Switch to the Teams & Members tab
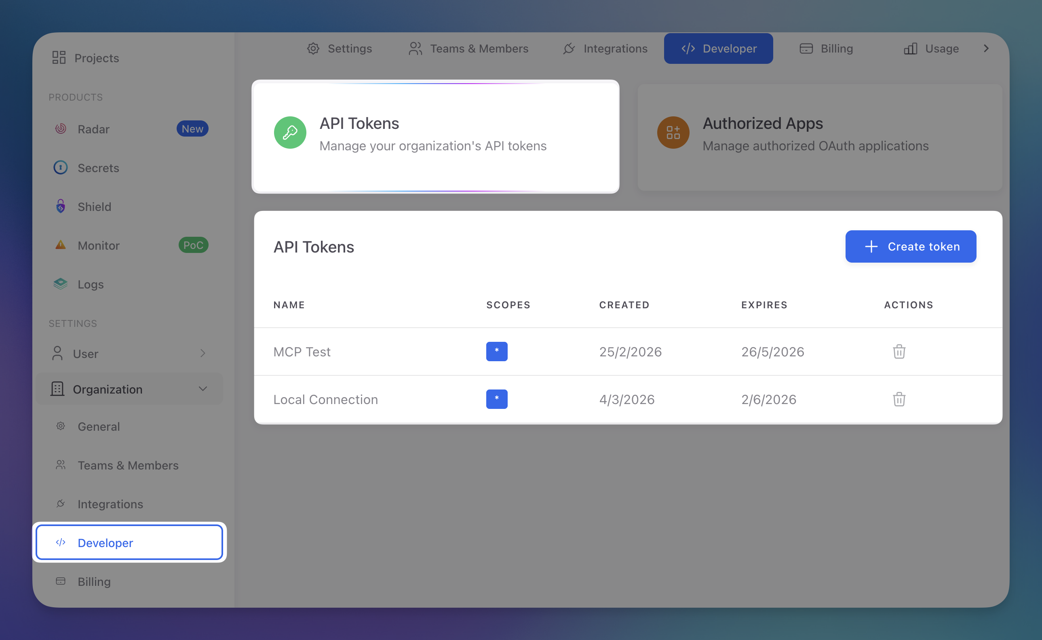 (x=468, y=48)
